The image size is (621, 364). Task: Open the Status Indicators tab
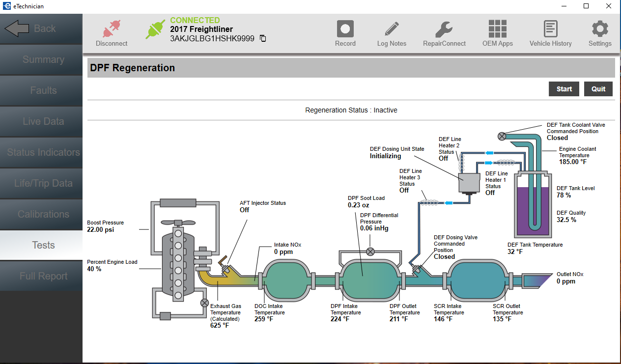tap(43, 152)
